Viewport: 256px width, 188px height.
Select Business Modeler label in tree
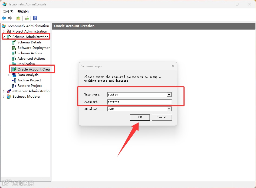[x=27, y=97]
